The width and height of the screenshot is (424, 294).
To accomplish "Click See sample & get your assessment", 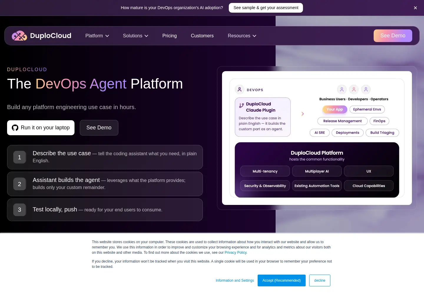I will point(266,8).
